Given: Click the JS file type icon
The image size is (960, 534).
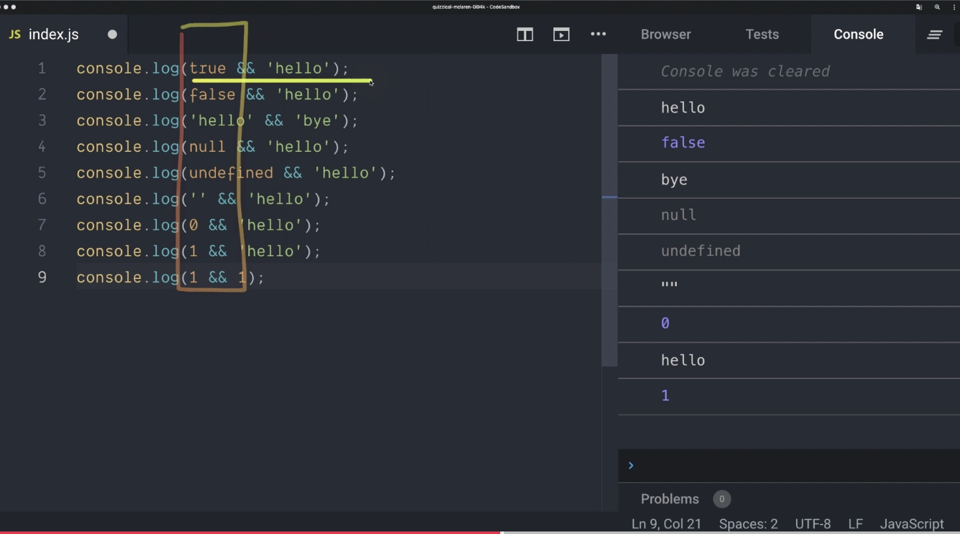Looking at the screenshot, I should [15, 34].
